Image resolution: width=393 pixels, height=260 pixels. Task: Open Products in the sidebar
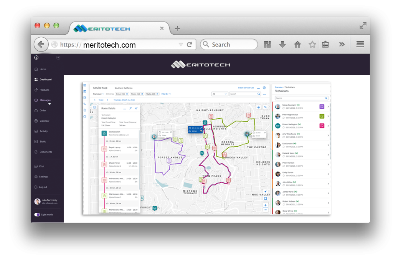click(42, 90)
